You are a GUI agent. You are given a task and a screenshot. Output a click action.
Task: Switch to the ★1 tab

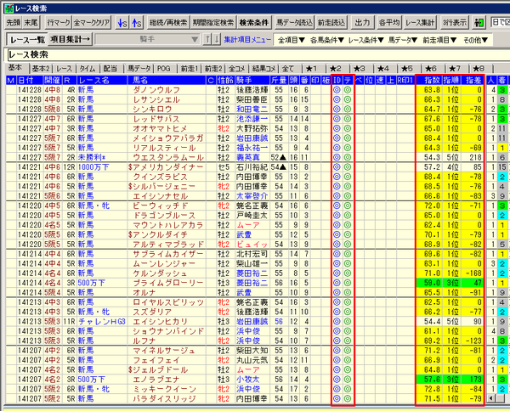(311, 69)
